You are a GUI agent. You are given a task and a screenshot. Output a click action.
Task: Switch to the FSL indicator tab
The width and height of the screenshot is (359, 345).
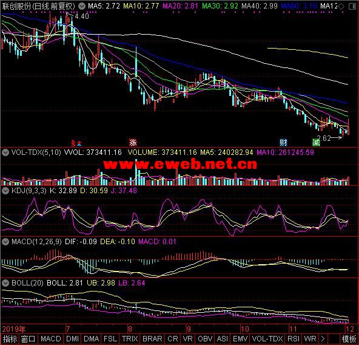[110, 339]
